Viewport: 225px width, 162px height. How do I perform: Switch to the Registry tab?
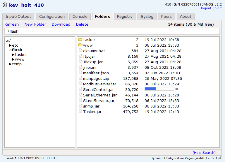pyautogui.click(x=125, y=17)
